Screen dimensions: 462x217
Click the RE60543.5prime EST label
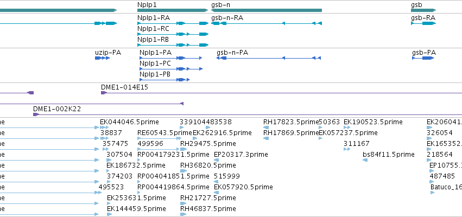[164, 133]
